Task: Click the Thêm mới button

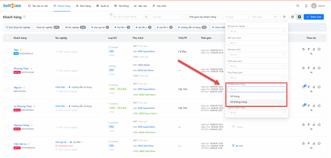Action: pyautogui.click(x=314, y=17)
